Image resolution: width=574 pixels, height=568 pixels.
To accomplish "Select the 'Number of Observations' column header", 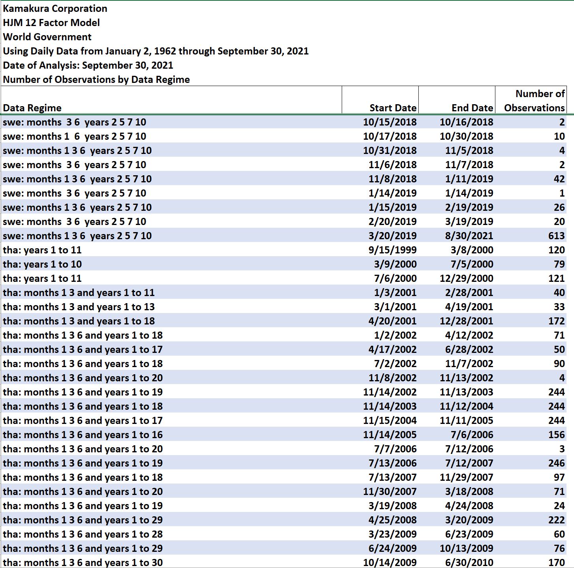I will coord(534,101).
